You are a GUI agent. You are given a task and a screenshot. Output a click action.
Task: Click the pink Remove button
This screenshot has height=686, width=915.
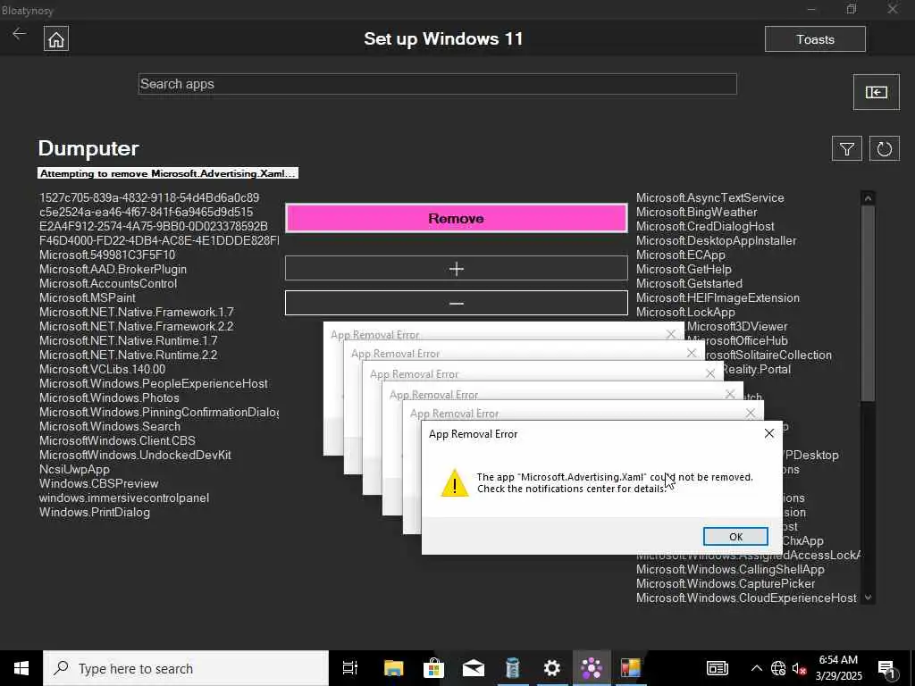pos(457,218)
